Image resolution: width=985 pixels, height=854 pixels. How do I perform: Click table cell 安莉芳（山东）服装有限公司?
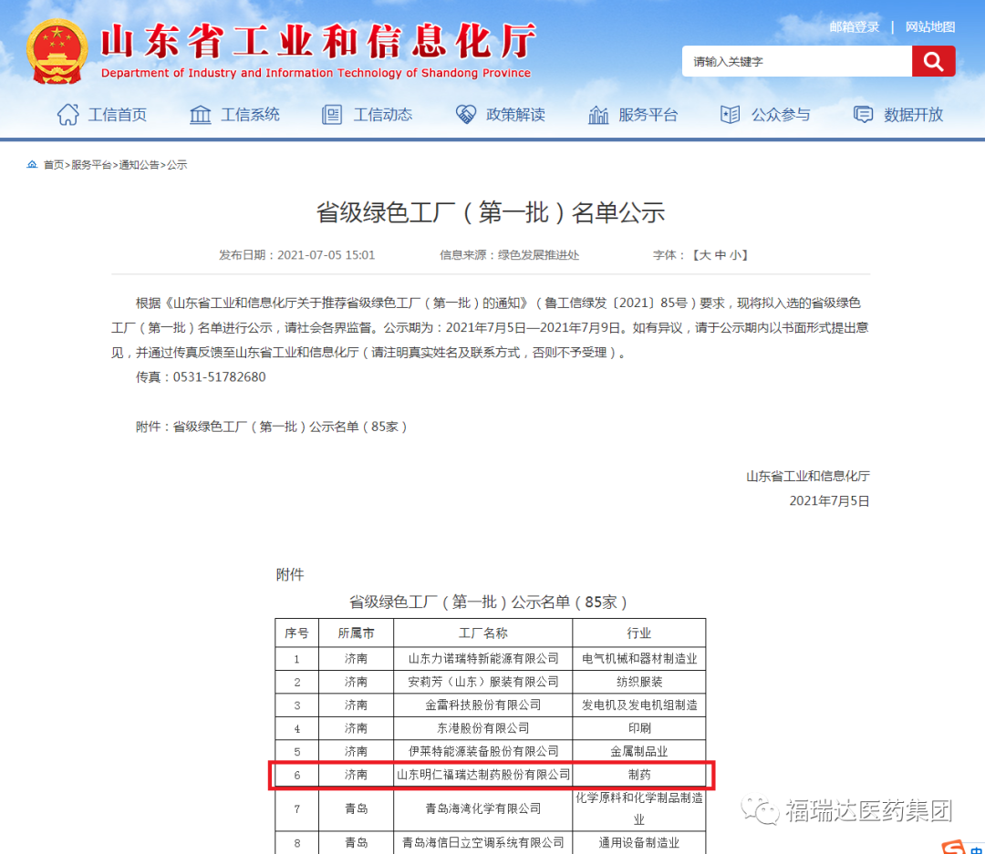coord(483,682)
